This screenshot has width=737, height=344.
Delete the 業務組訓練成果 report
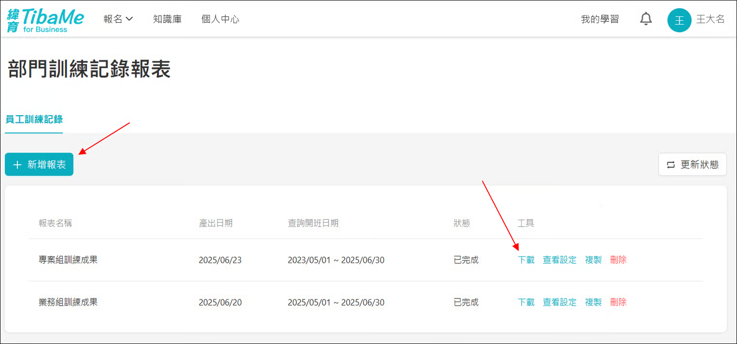pyautogui.click(x=618, y=302)
